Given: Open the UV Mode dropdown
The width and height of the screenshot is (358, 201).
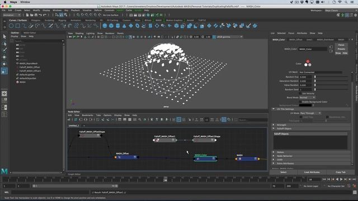Looking at the screenshot, I should [x=310, y=113].
